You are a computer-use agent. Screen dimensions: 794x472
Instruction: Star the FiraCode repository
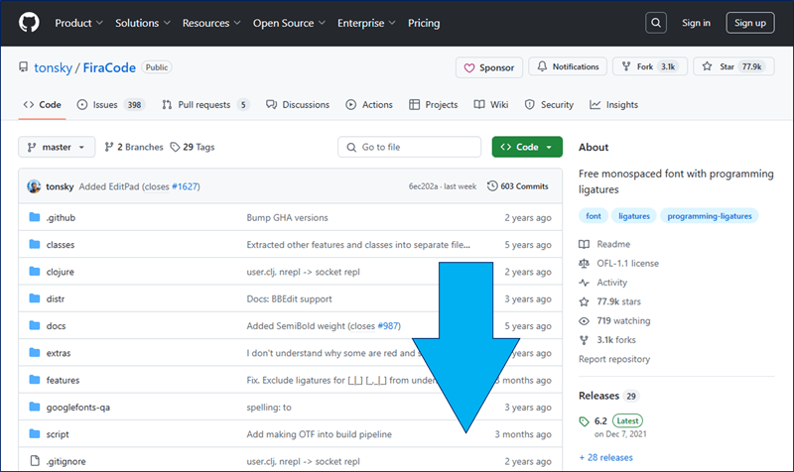pyautogui.click(x=733, y=66)
